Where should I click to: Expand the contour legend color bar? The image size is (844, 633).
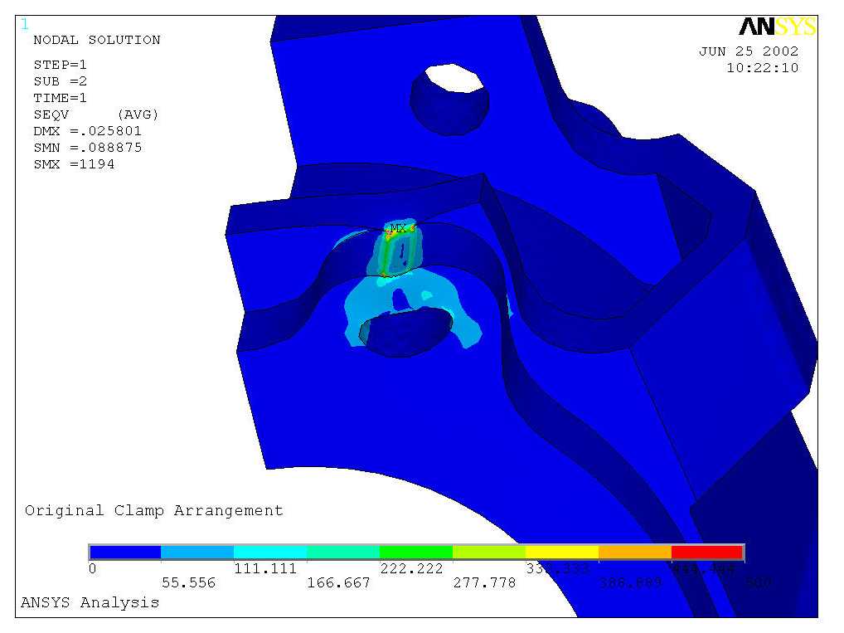pos(415,551)
